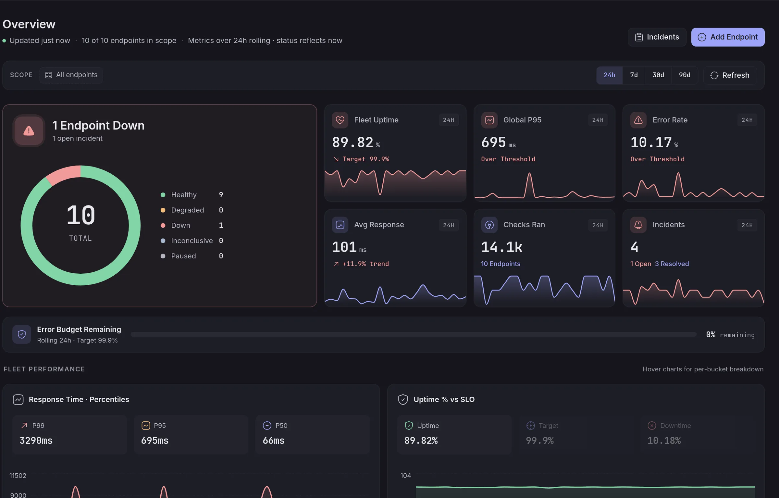The width and height of the screenshot is (779, 498).
Task: Click the Error Budget Remaining progress bar
Action: [414, 334]
